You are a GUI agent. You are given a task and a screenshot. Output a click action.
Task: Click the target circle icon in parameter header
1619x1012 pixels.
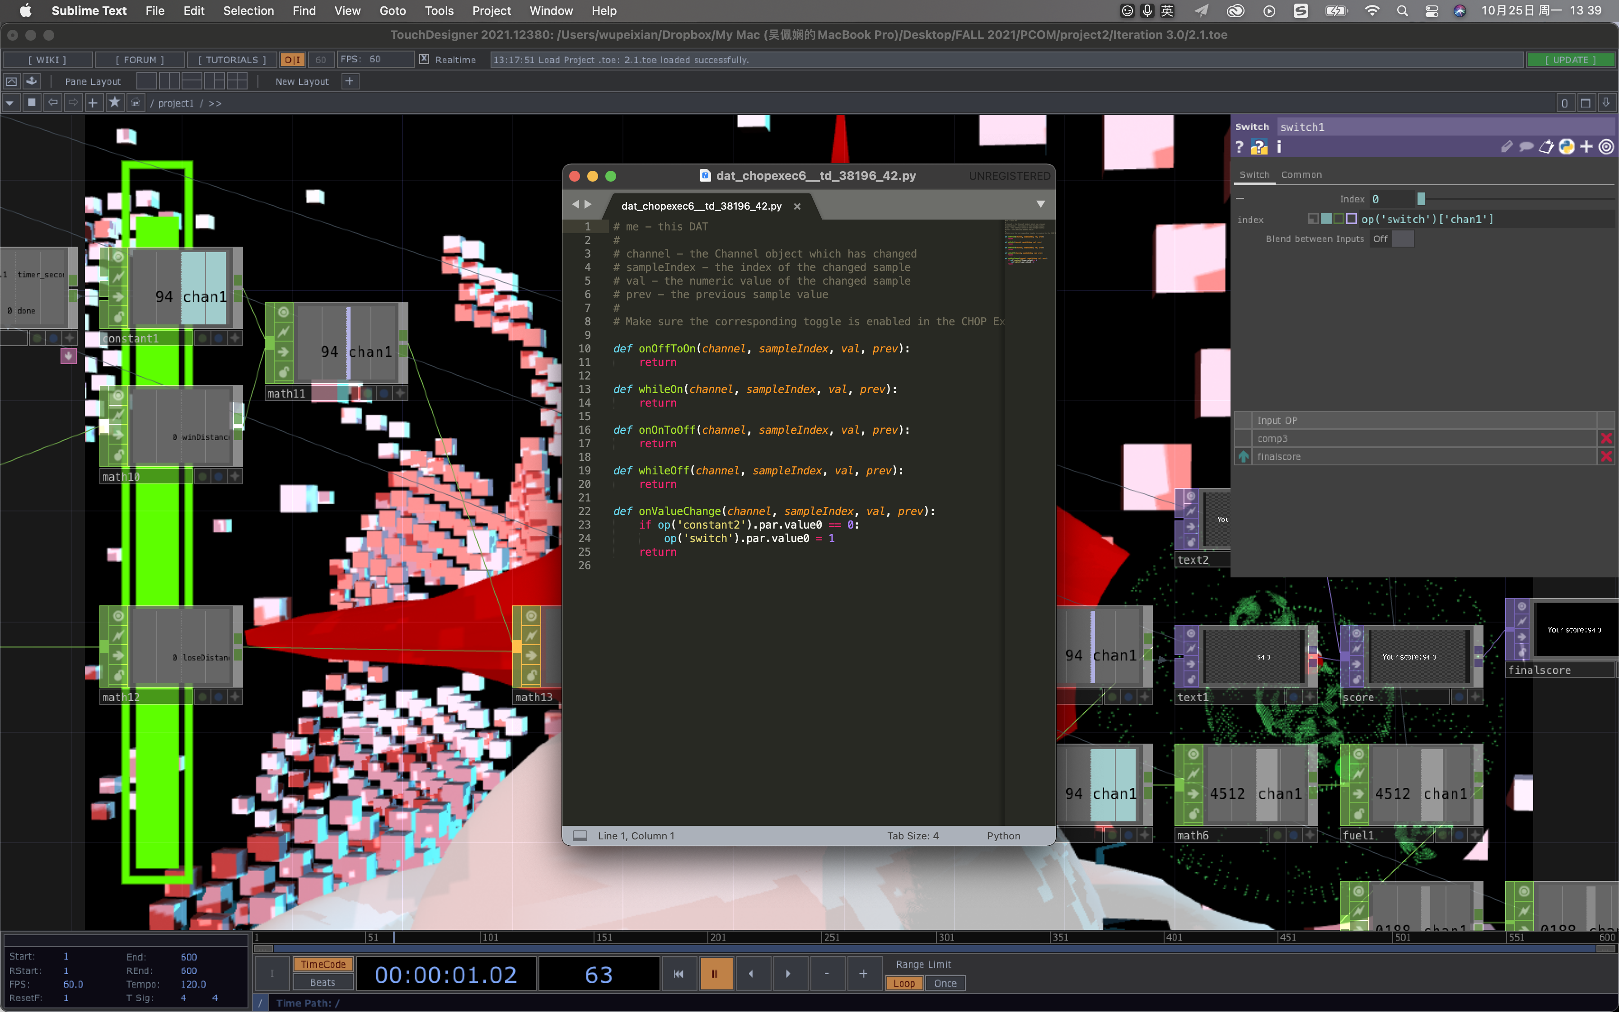click(1606, 146)
